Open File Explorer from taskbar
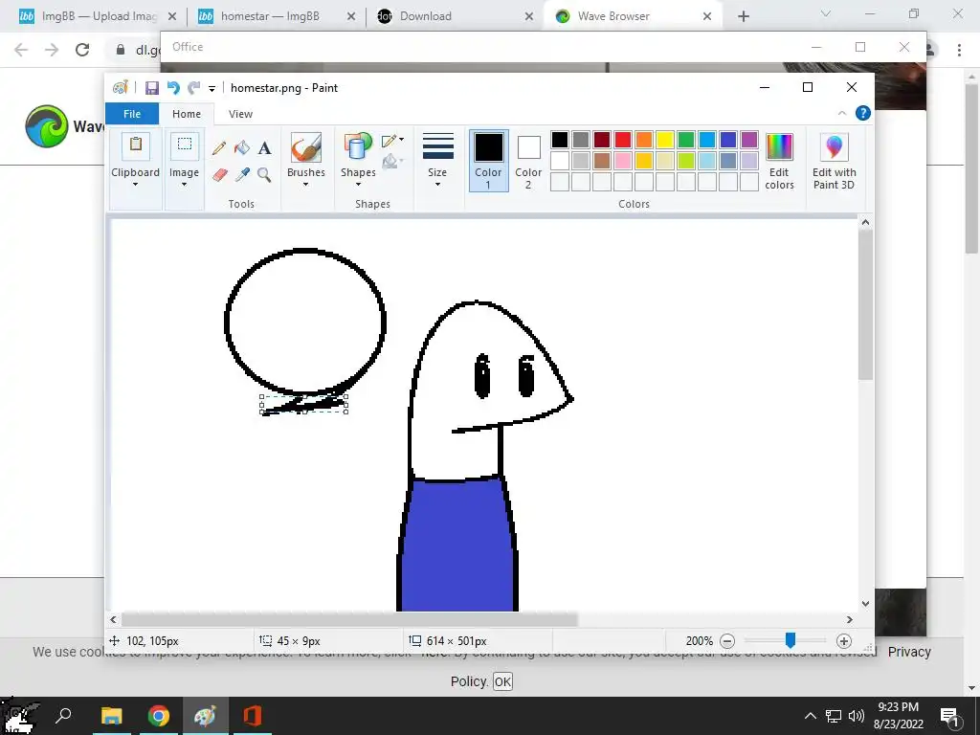The height and width of the screenshot is (735, 980). pos(112,716)
